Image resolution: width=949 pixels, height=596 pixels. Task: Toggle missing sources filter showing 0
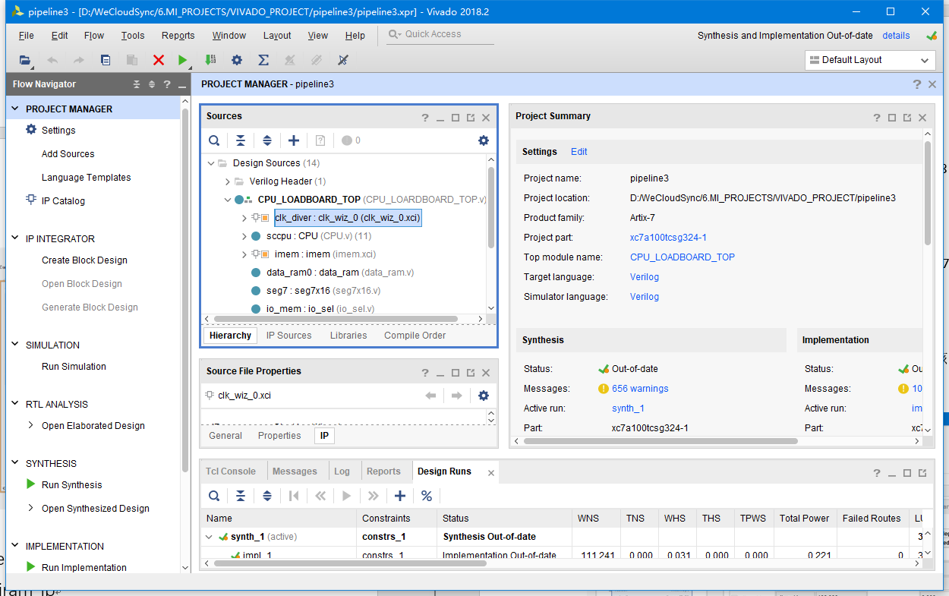point(351,140)
